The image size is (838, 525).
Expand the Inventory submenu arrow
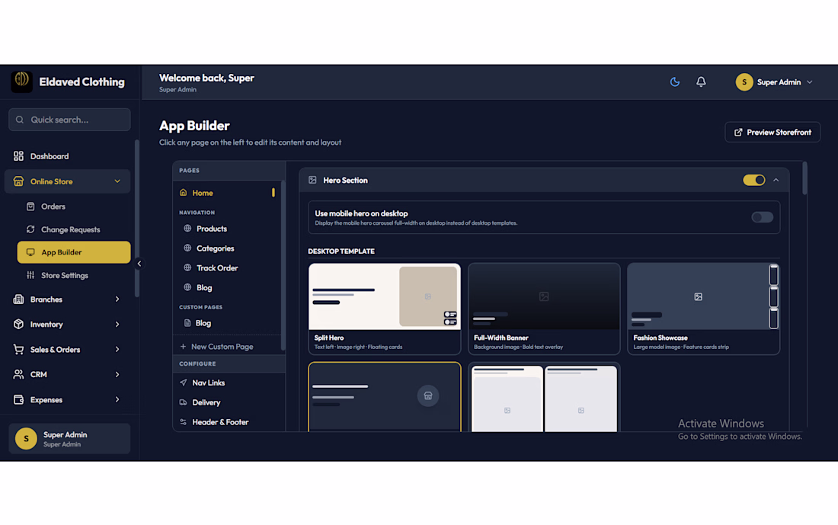[x=117, y=324]
